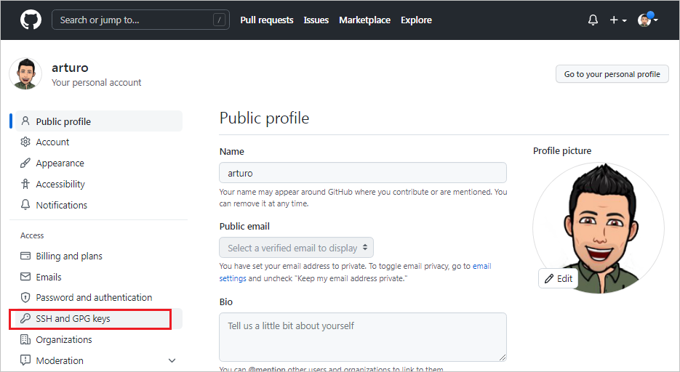Image resolution: width=680 pixels, height=372 pixels.
Task: Open Moderation in the sidebar
Action: point(99,361)
